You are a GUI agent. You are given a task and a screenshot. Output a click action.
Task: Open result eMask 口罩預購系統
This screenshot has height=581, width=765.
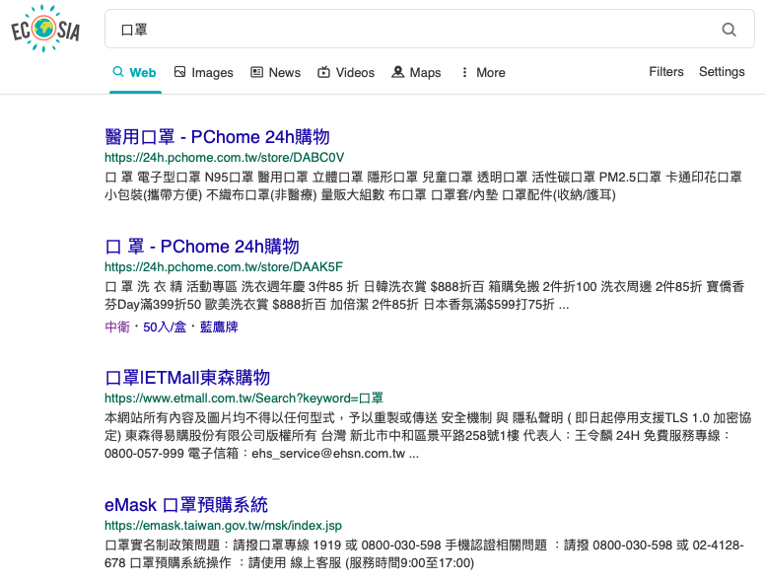click(186, 505)
